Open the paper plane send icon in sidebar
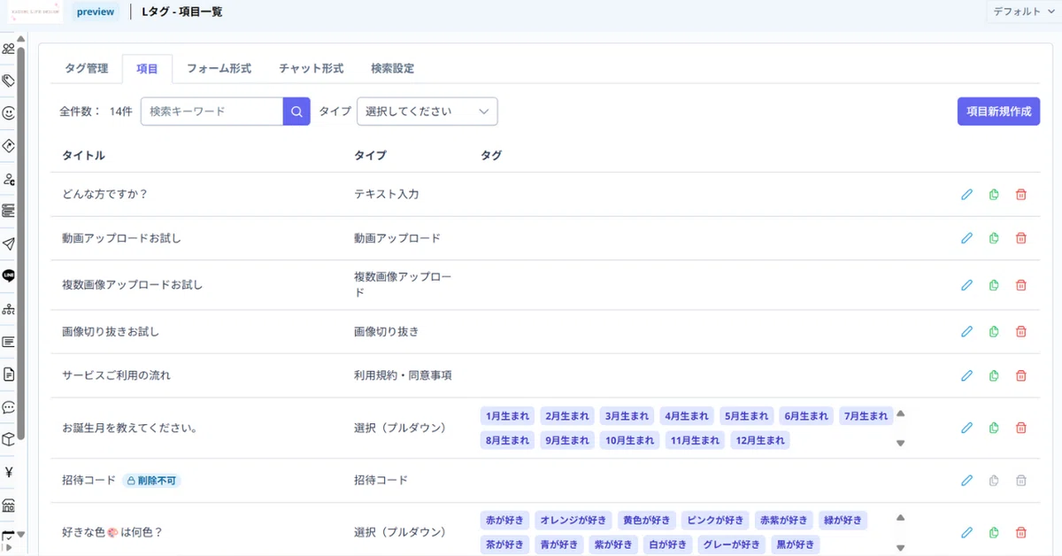Image resolution: width=1062 pixels, height=556 pixels. point(9,243)
